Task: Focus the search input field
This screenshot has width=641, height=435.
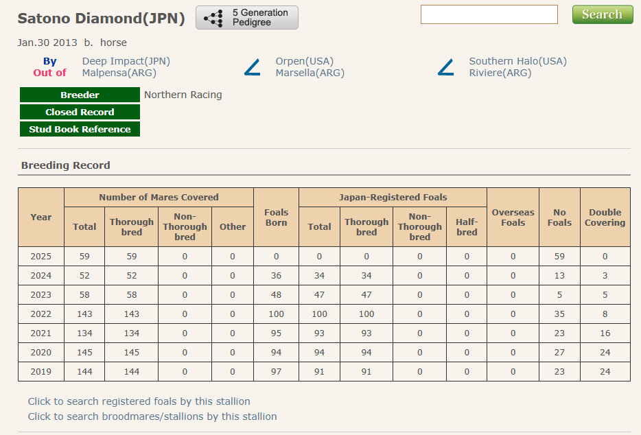Action: pos(489,14)
